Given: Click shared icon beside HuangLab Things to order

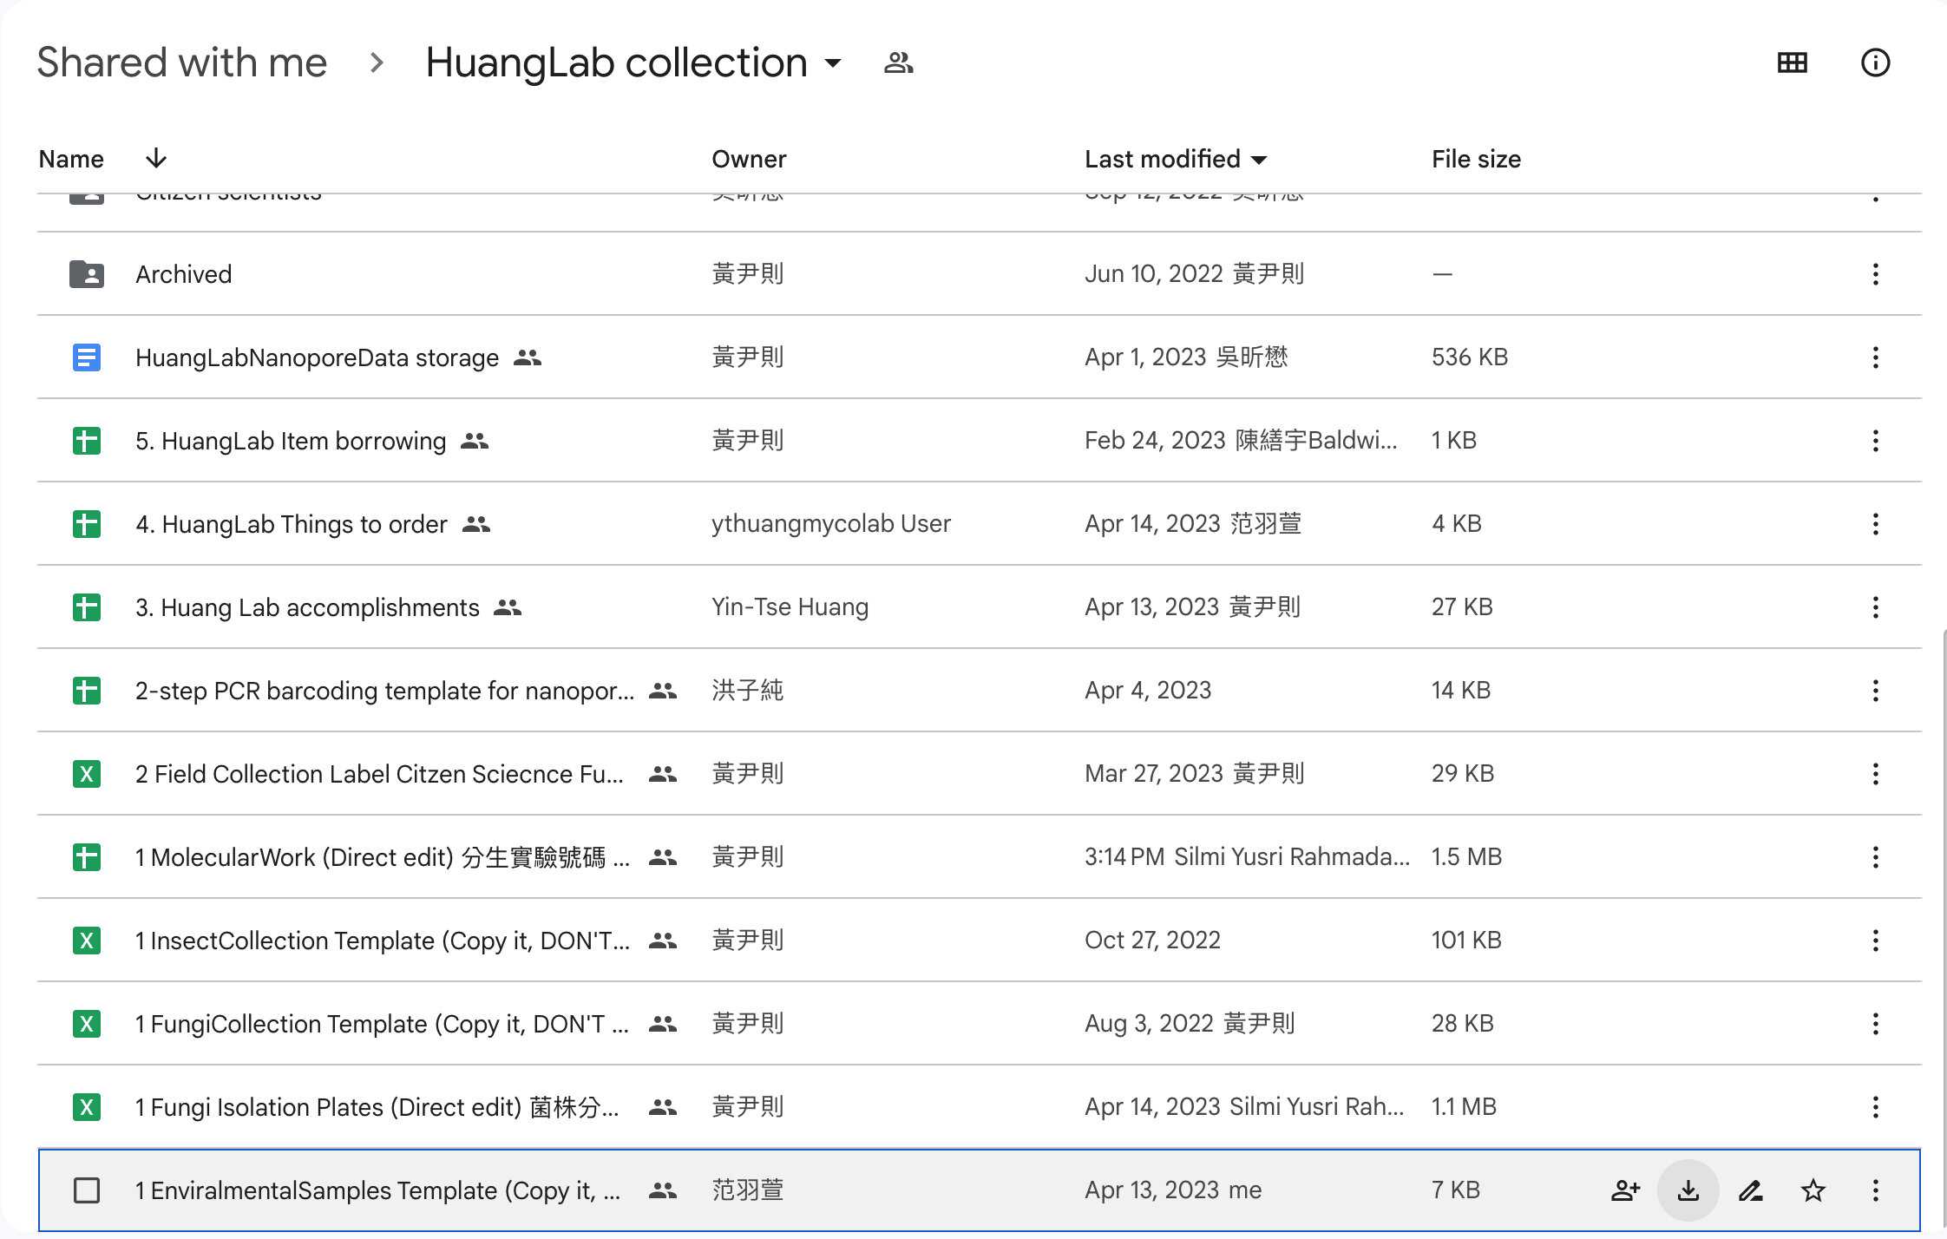Looking at the screenshot, I should tap(476, 524).
